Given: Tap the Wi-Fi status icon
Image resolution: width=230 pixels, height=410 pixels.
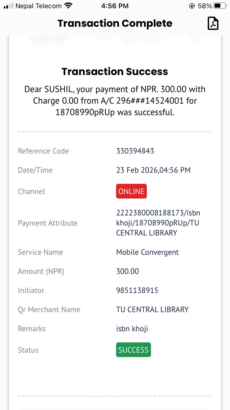Looking at the screenshot, I should pos(68,6).
